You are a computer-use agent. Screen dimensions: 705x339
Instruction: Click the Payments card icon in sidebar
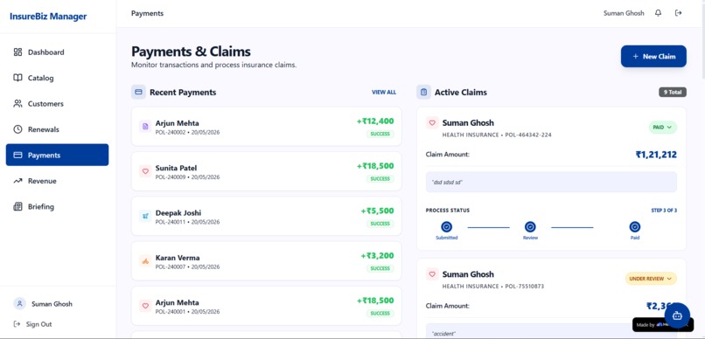tap(17, 155)
